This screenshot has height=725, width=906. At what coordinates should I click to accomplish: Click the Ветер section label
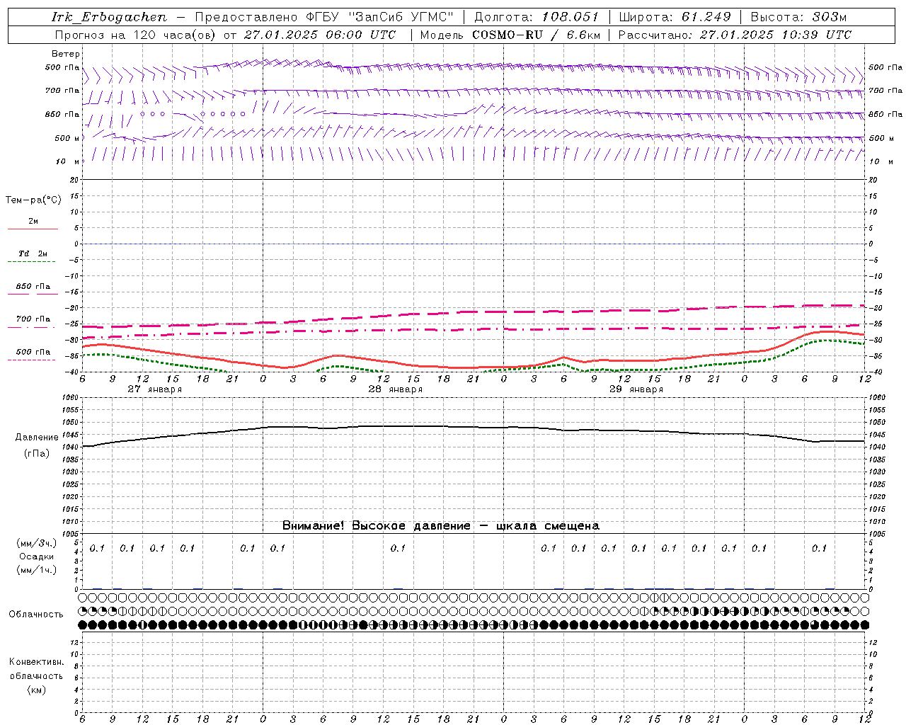coord(66,54)
